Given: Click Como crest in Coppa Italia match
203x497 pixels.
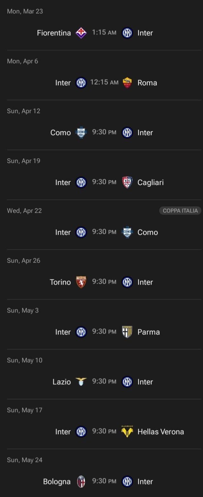Looking at the screenshot, I should [x=127, y=232].
